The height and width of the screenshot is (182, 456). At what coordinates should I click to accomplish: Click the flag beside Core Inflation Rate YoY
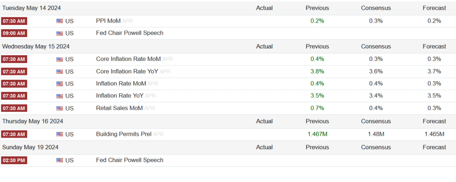(x=60, y=71)
